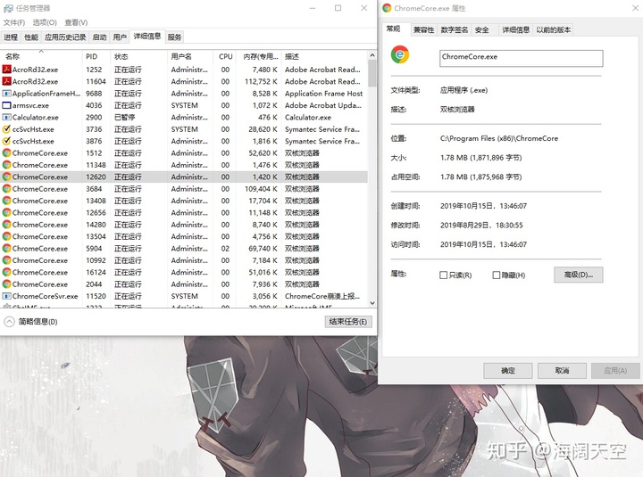Collapse to 简略信息(D) summary view
Image resolution: width=643 pixels, height=477 pixels.
[x=30, y=322]
